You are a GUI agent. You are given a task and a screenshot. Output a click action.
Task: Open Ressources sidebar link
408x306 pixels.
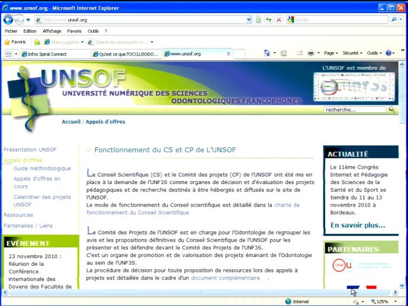click(18, 215)
